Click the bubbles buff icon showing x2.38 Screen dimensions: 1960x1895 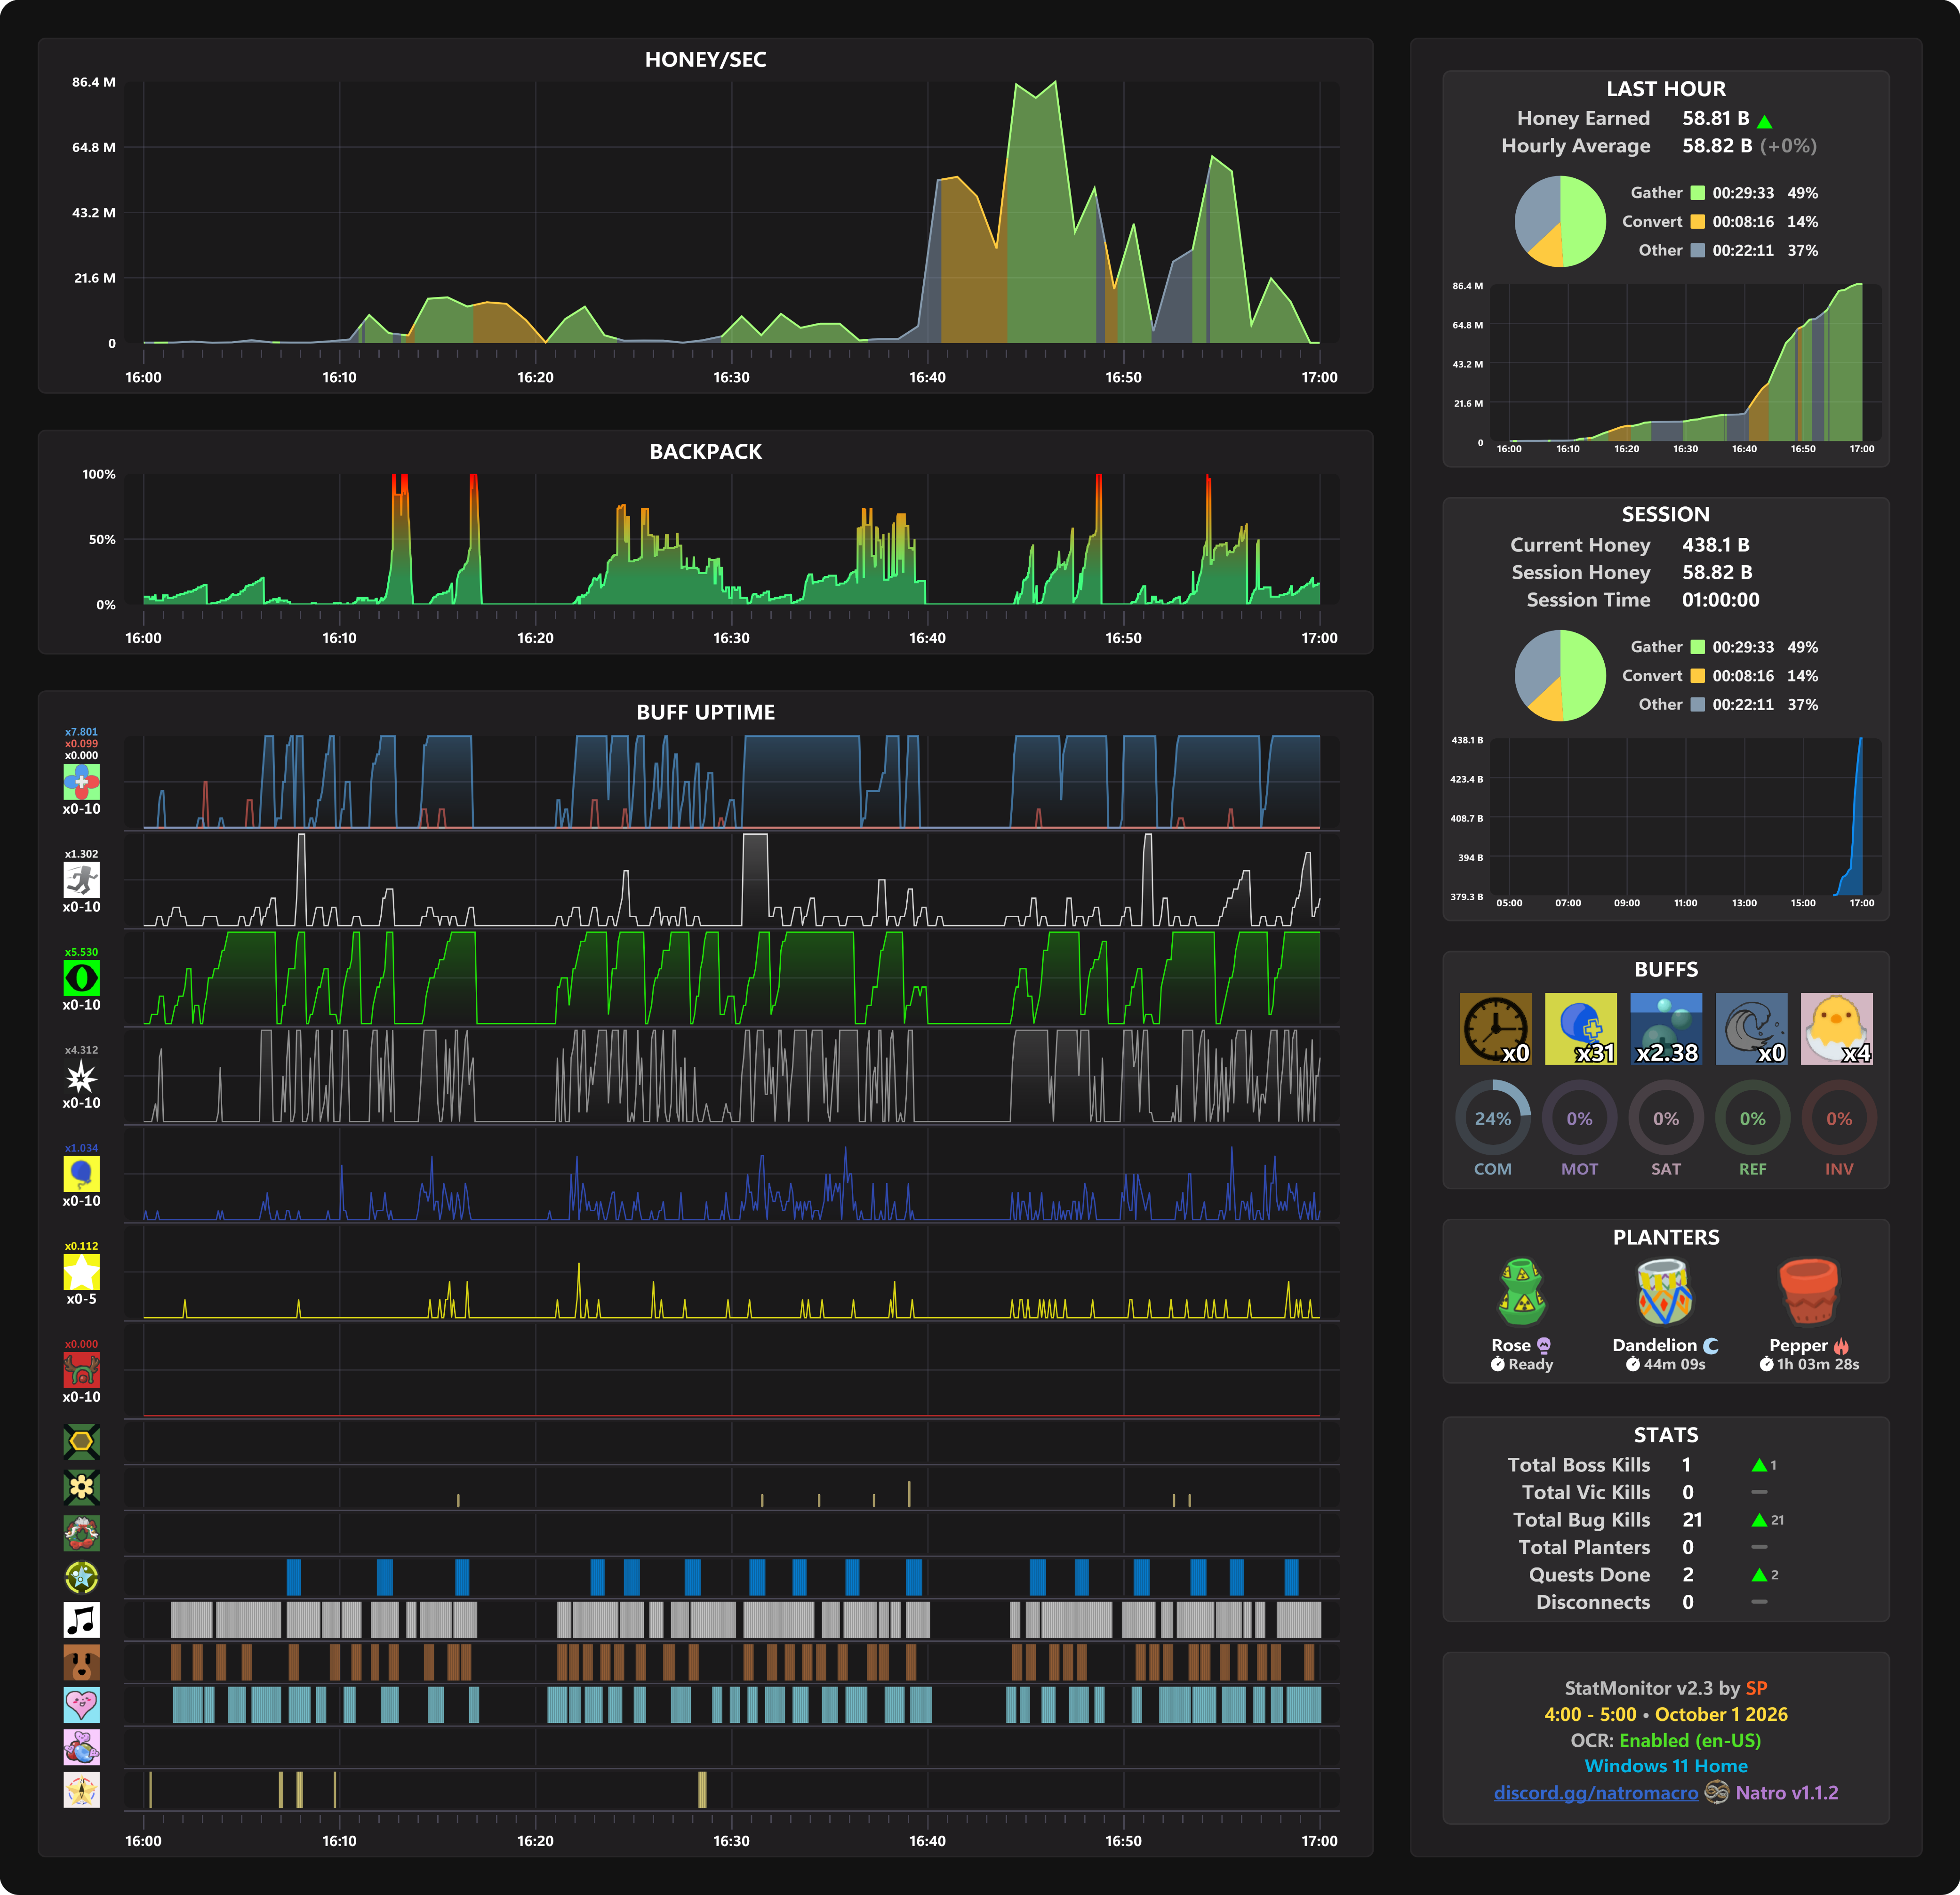click(x=1666, y=1028)
